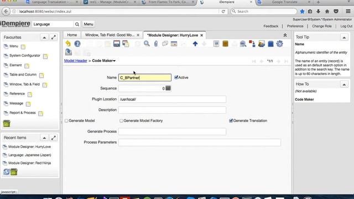Screen dimensions: 354x199
Task: Close the Module Designer: HurryLove tab
Action: 201,35
